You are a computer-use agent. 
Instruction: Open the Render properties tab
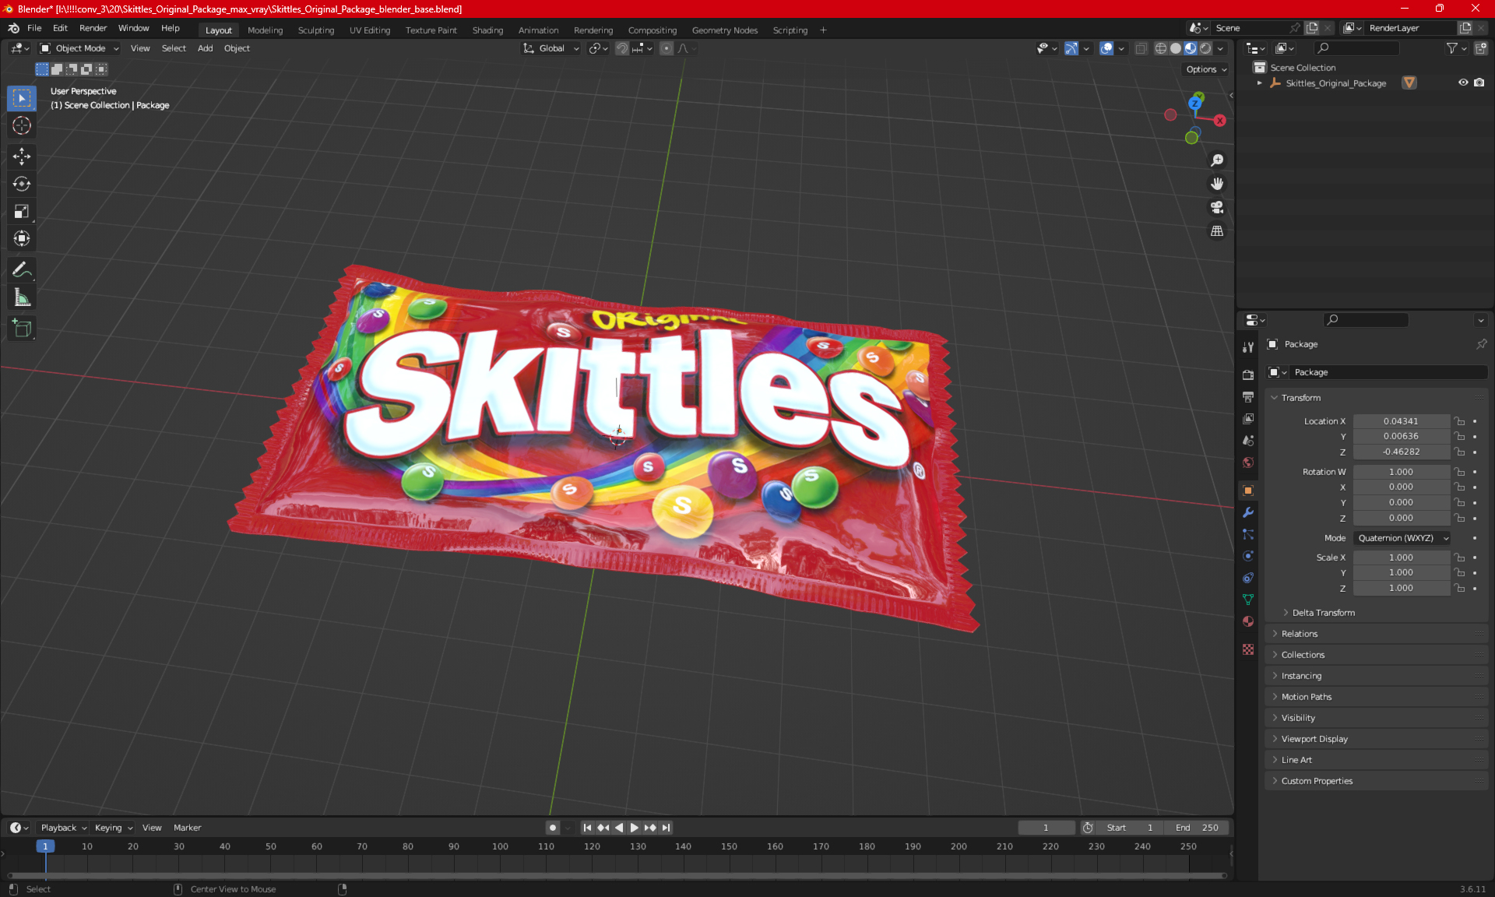(x=1248, y=375)
